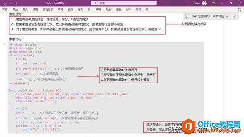Open the 文件 menu
The image size is (244, 137).
(x=5, y=10)
